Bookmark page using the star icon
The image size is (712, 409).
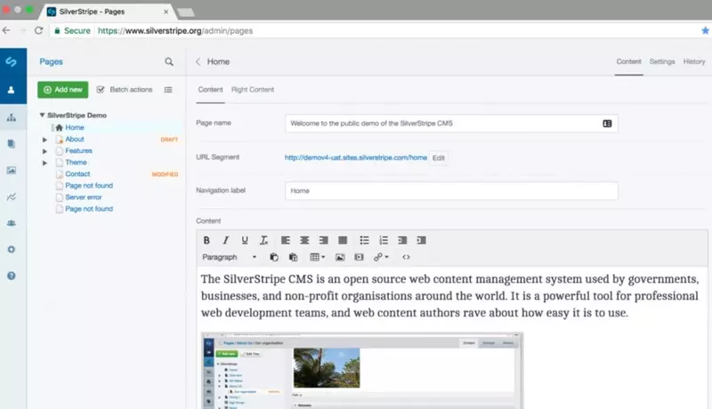click(705, 30)
